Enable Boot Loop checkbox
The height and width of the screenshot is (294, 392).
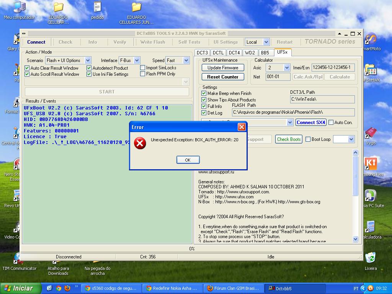click(308, 139)
